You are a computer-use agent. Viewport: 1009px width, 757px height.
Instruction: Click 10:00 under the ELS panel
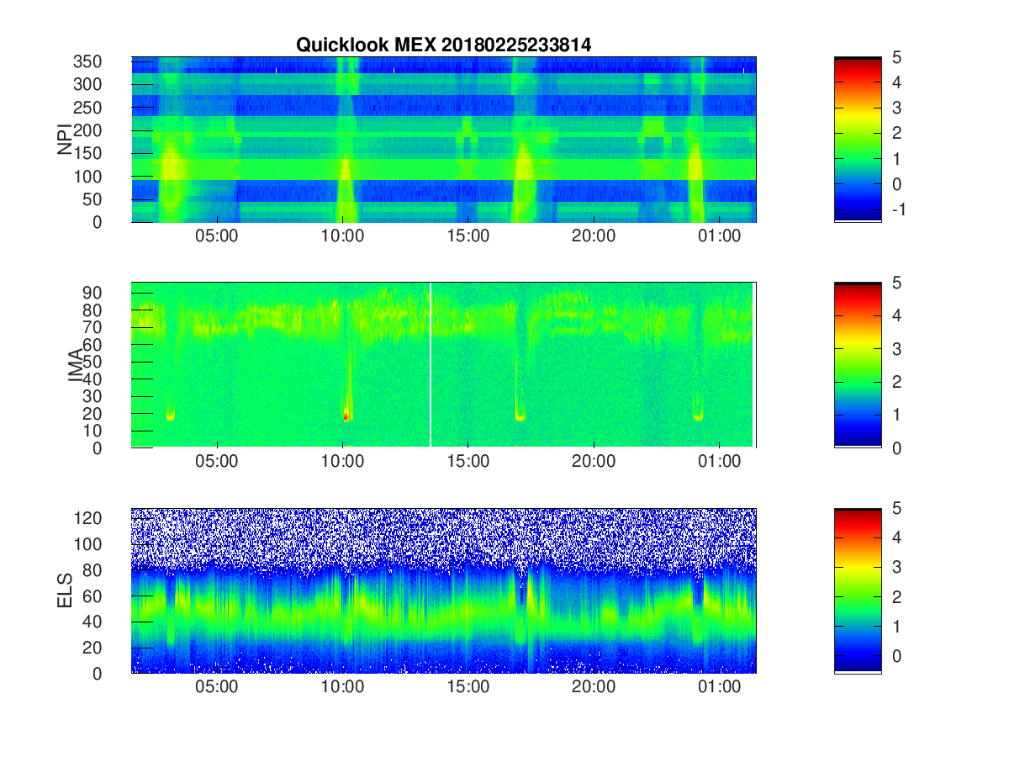click(x=342, y=687)
